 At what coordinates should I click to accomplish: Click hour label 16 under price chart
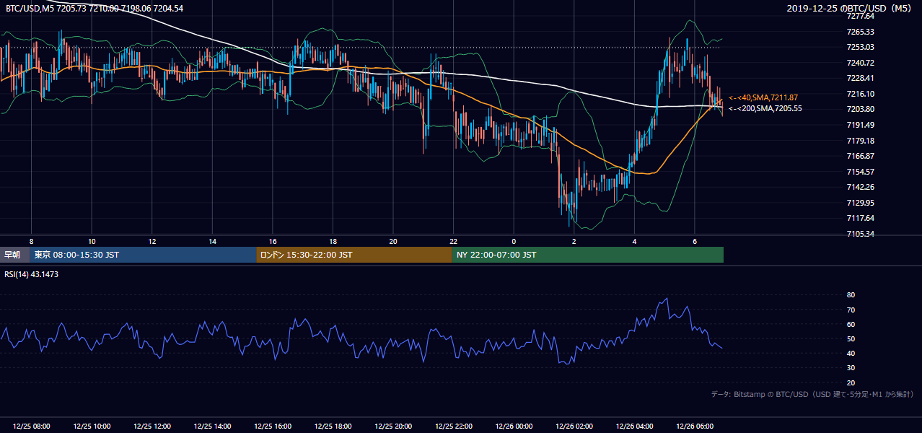pyautogui.click(x=273, y=241)
